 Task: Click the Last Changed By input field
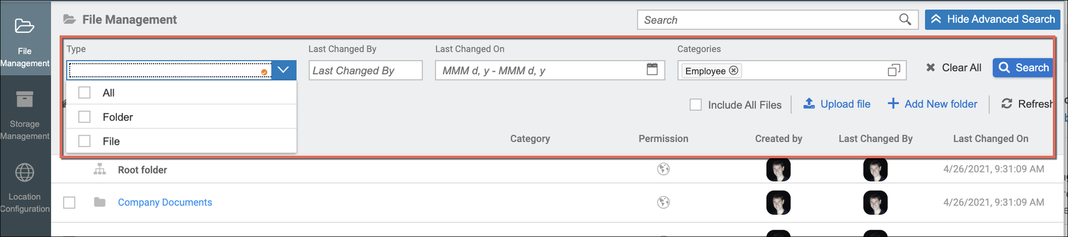365,71
